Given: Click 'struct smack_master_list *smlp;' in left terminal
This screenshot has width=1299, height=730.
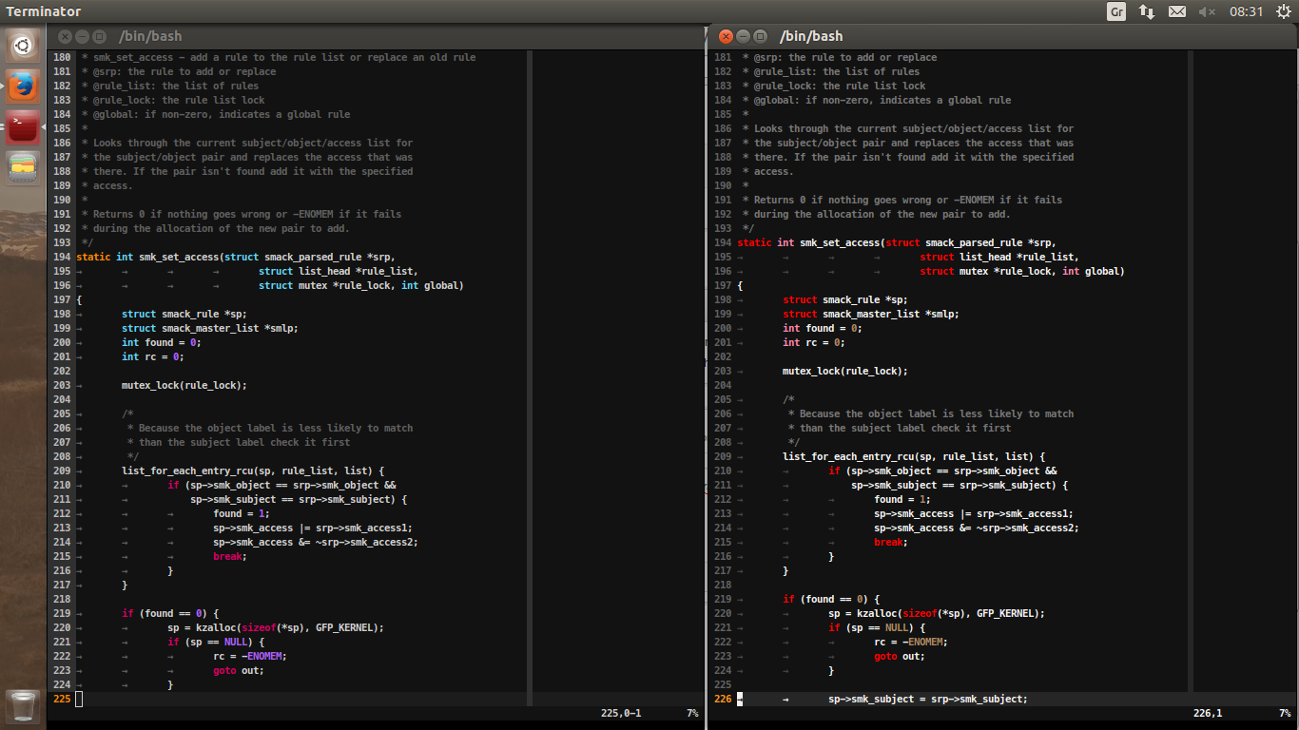Looking at the screenshot, I should pos(210,328).
